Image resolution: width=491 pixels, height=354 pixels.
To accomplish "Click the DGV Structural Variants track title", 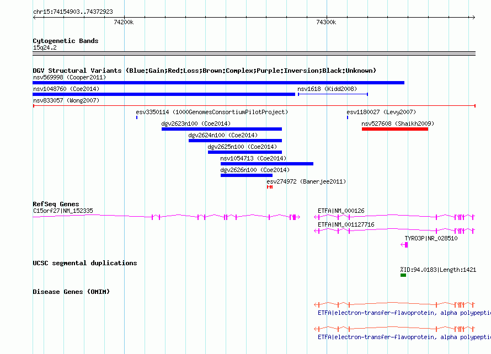I will point(204,71).
